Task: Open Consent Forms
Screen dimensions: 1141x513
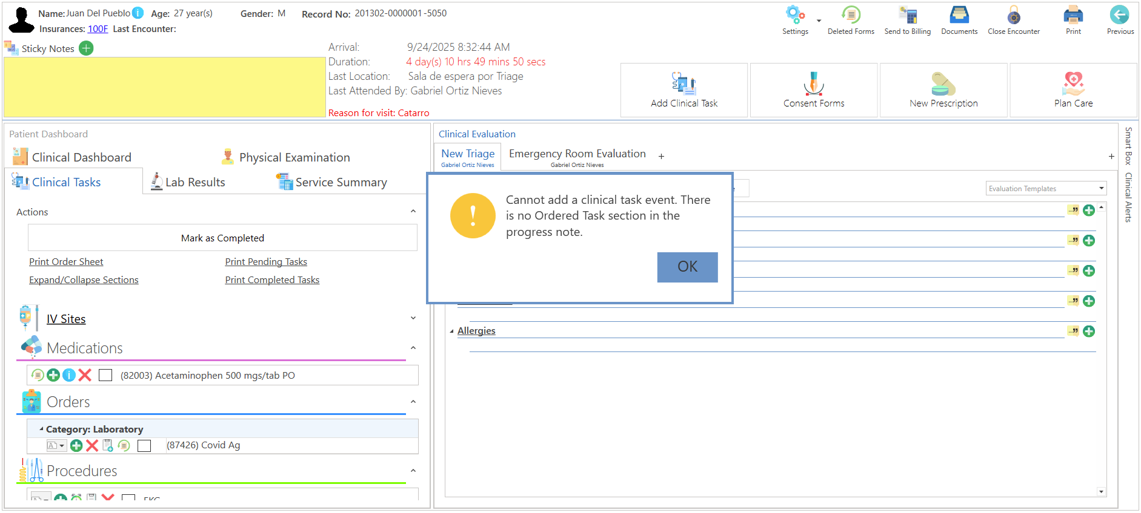Action: [813, 90]
